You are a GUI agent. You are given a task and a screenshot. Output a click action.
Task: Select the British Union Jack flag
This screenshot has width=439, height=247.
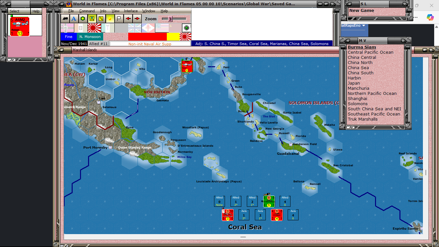coord(135,28)
